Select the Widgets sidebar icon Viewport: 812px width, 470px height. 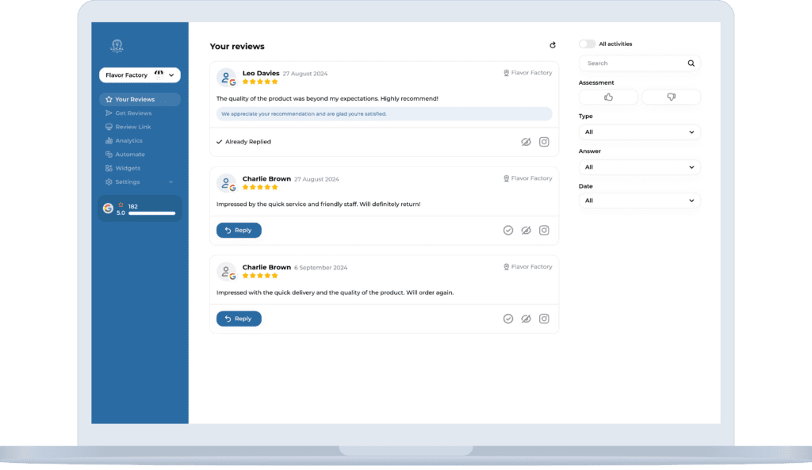pos(109,167)
